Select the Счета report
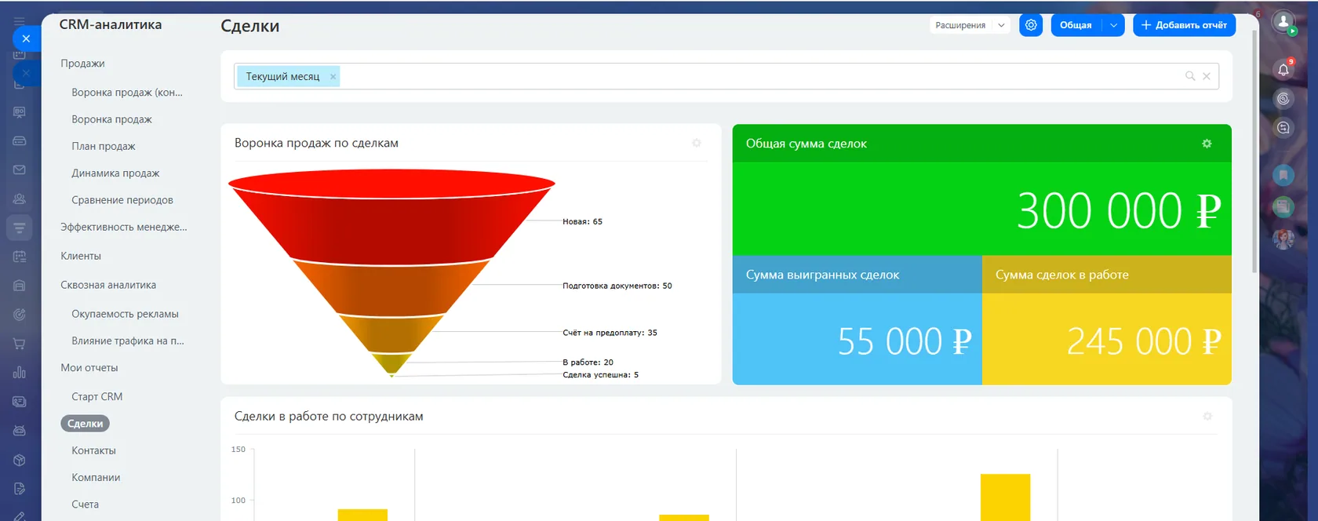 (85, 505)
